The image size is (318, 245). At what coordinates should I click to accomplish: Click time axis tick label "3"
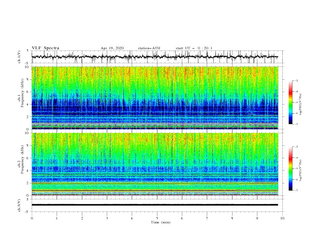click(107, 218)
